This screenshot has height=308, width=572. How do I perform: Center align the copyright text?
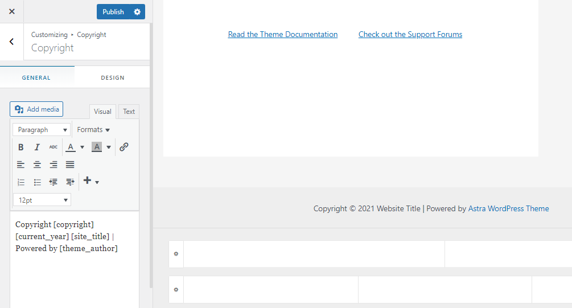(x=37, y=165)
